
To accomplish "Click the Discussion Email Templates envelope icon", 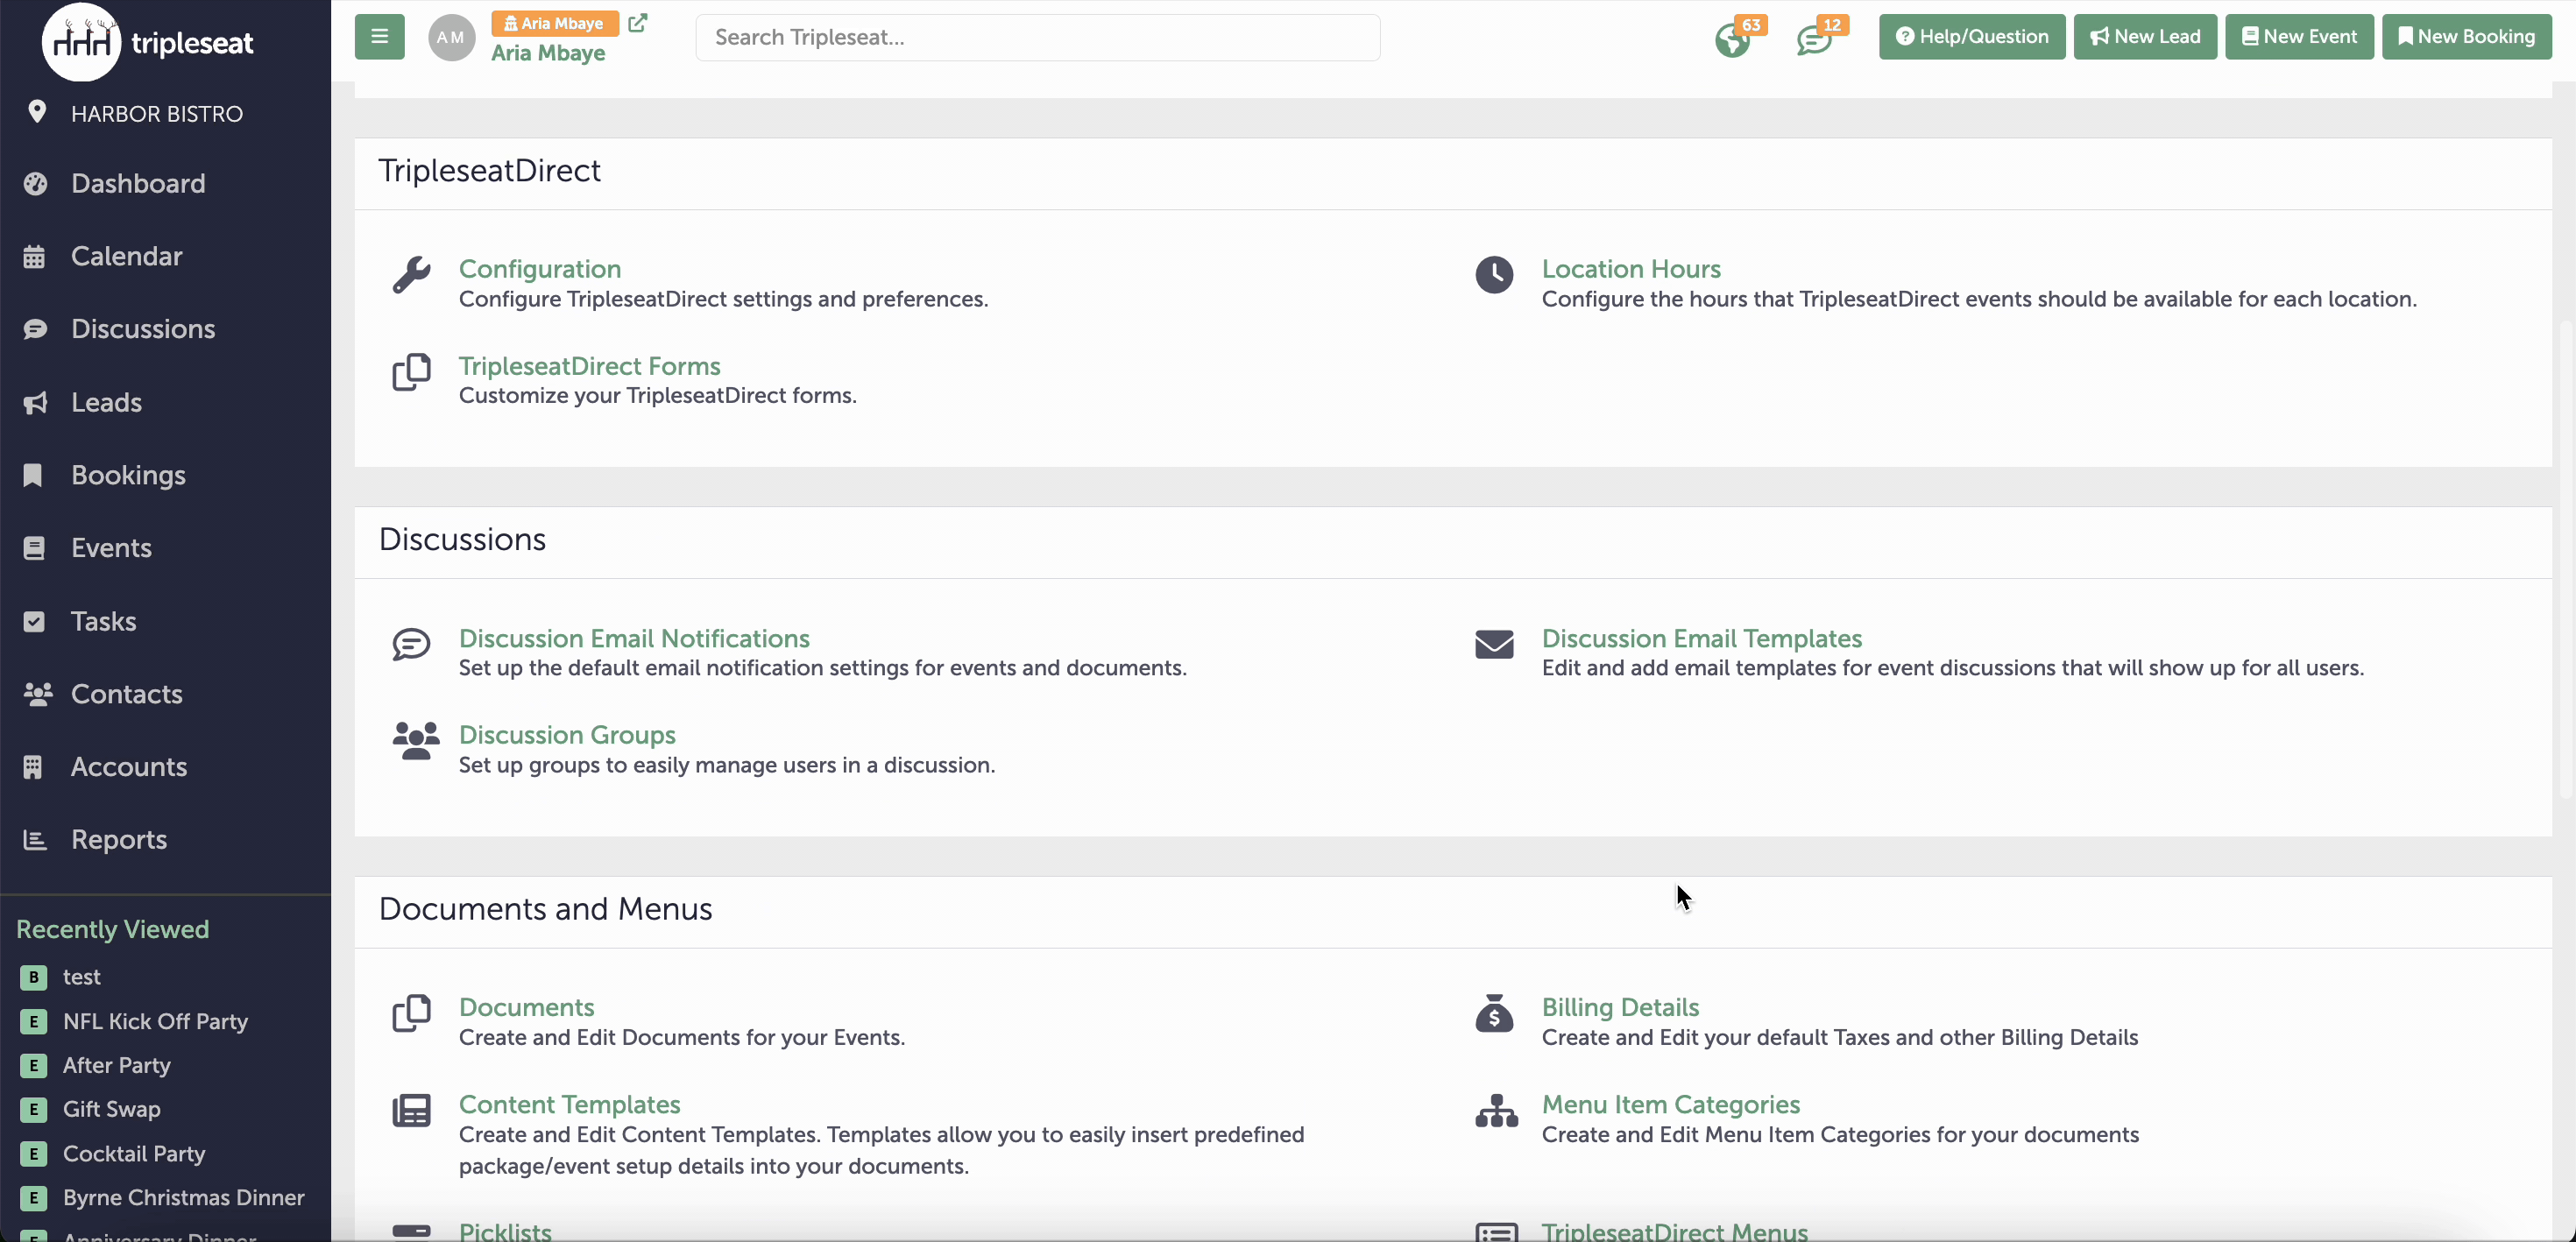I will [x=1494, y=644].
